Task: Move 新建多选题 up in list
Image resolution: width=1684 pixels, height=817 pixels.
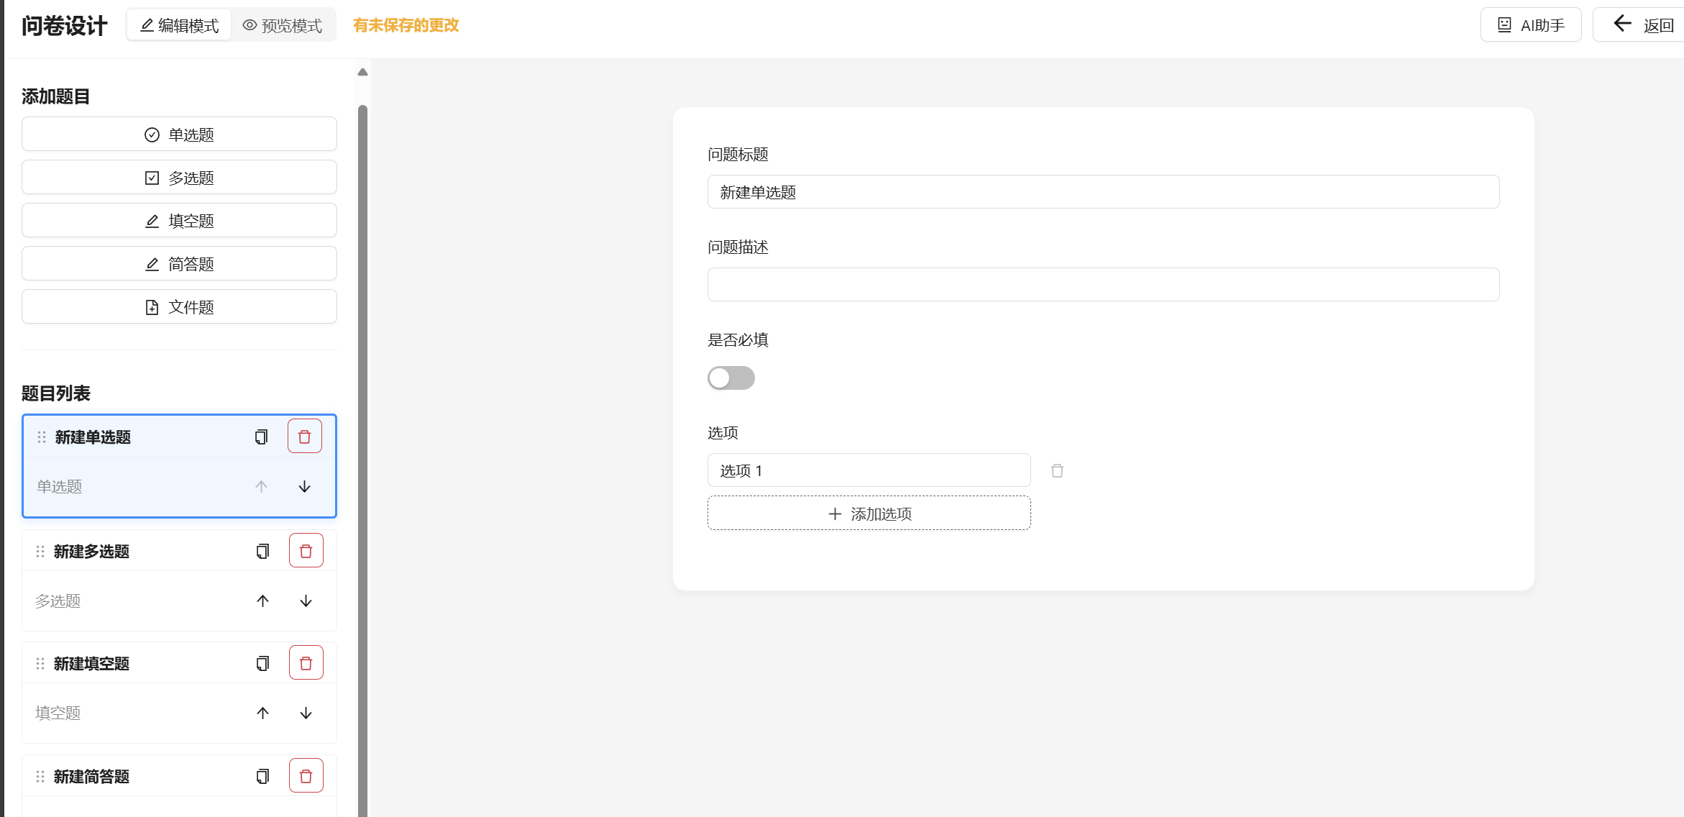Action: click(x=262, y=601)
